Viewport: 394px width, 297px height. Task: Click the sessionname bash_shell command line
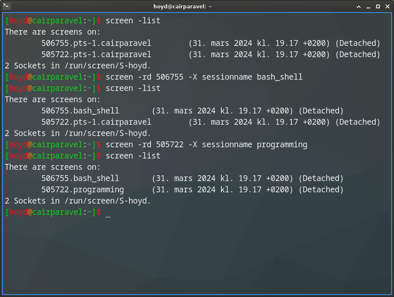[204, 77]
